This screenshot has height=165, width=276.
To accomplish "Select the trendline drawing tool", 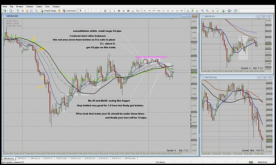I will click(101, 11).
